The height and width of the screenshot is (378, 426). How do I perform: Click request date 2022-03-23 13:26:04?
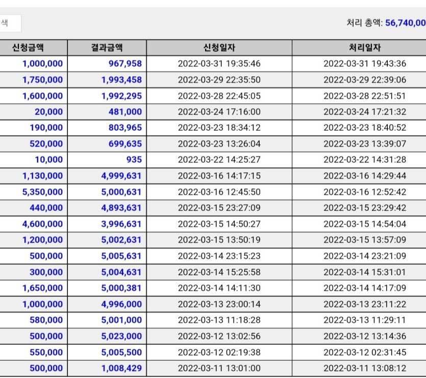[x=219, y=144]
